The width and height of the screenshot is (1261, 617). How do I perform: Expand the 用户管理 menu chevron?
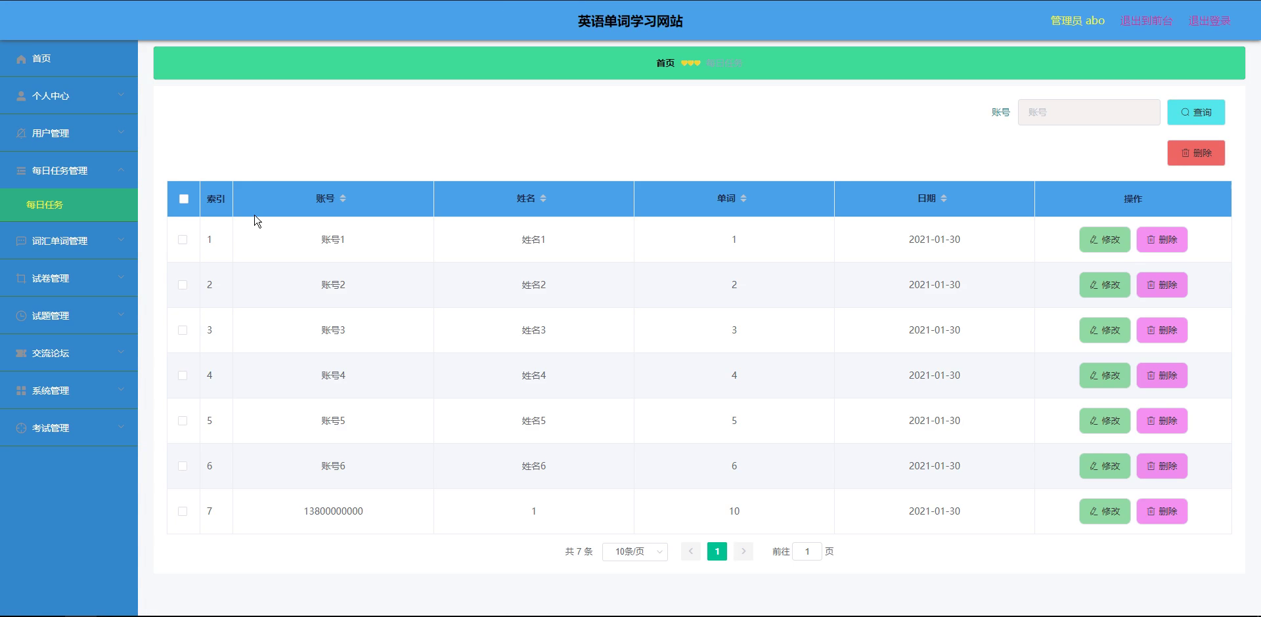[121, 133]
